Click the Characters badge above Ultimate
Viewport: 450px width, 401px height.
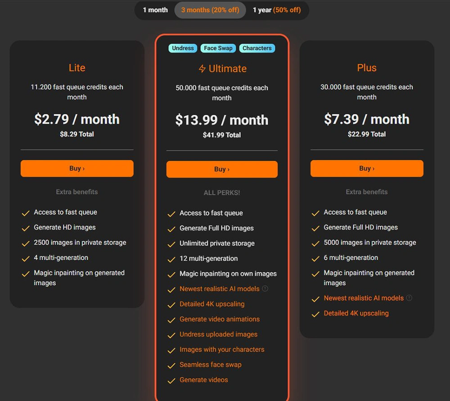click(x=257, y=48)
